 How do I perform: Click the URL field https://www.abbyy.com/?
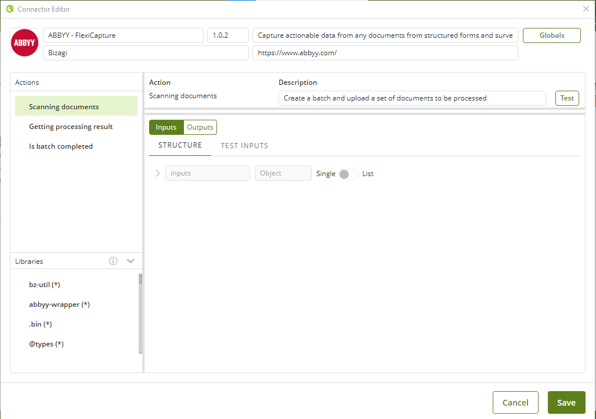[385, 53]
